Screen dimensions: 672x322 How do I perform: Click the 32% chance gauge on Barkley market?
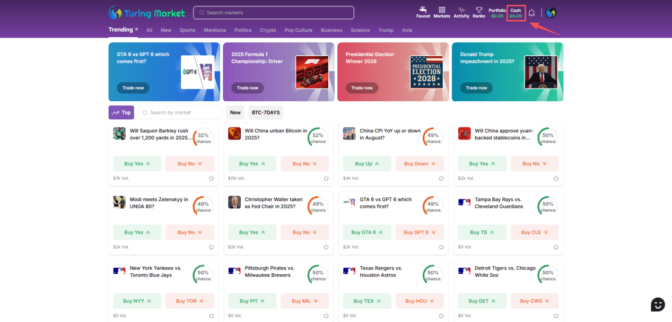click(203, 138)
